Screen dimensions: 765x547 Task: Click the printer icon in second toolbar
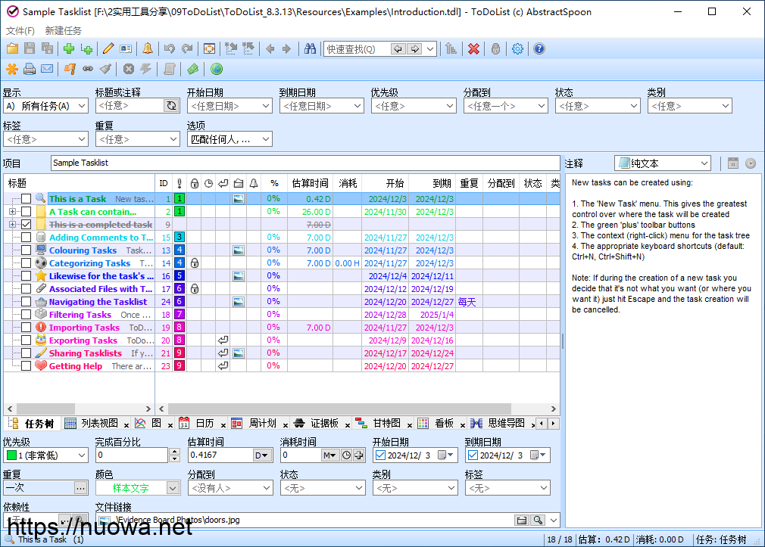click(29, 70)
